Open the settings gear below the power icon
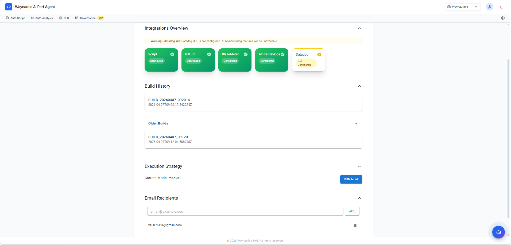This screenshot has width=511, height=245. point(503,18)
